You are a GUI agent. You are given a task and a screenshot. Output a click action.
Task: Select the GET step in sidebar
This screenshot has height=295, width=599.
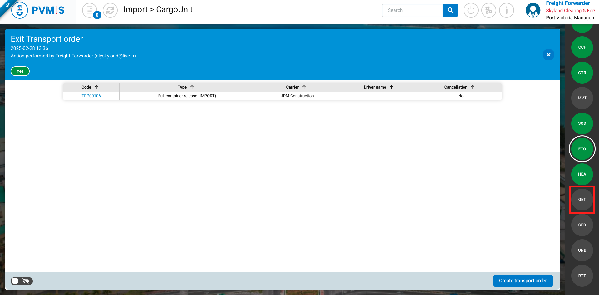582,200
